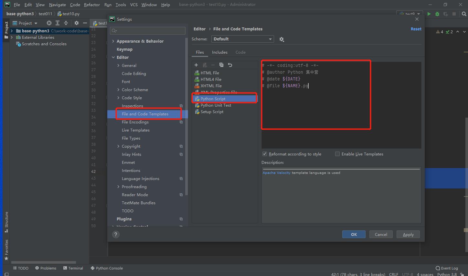The width and height of the screenshot is (468, 276).
Task: Open the Tools menu
Action: (x=121, y=5)
